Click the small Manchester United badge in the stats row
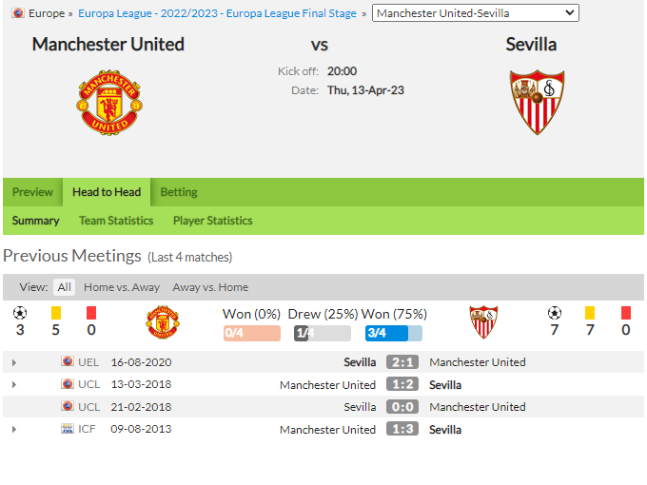Viewport: 647px width, 485px height. (x=163, y=322)
